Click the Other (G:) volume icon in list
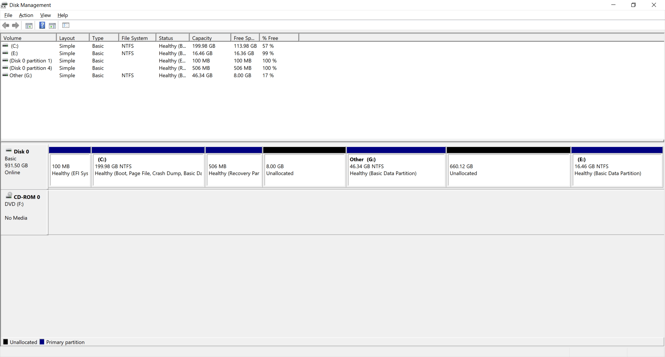 (5, 75)
